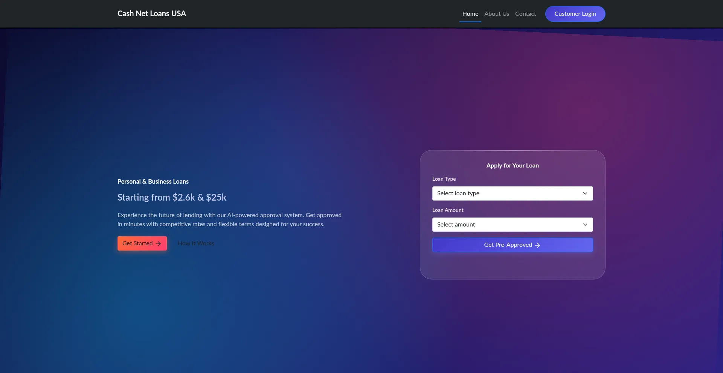This screenshot has height=373, width=723.
Task: Navigate to the Contact page
Action: [x=525, y=14]
